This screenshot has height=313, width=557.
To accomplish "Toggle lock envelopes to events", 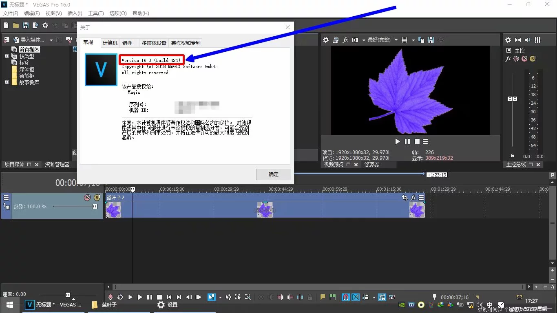I will click(x=382, y=297).
